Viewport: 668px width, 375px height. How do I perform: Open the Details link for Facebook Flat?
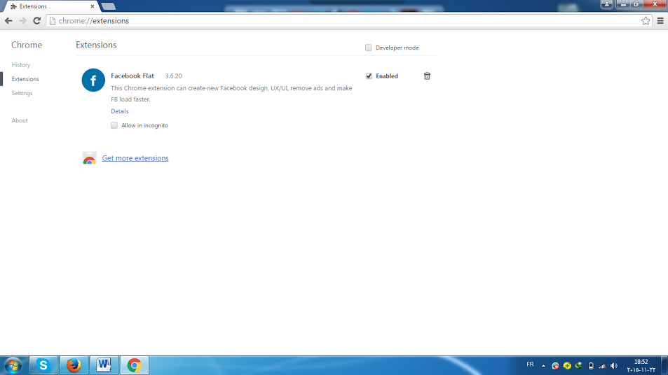tap(120, 111)
